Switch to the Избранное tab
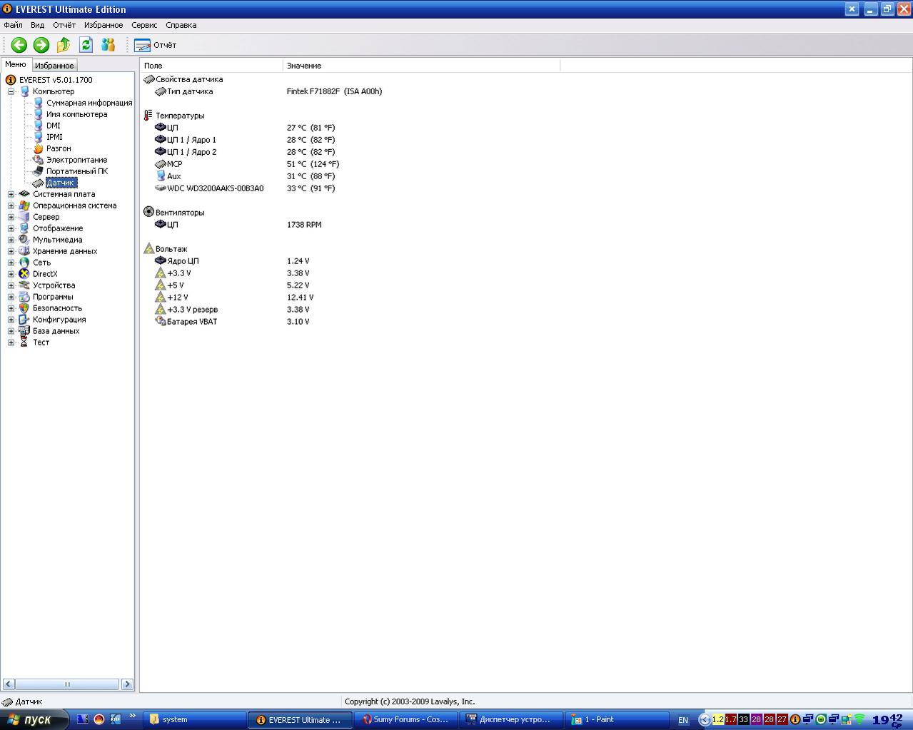The height and width of the screenshot is (730, 913). pyautogui.click(x=54, y=66)
